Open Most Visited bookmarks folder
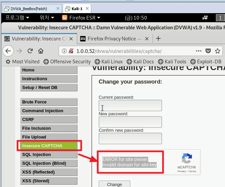 pyautogui.click(x=23, y=62)
